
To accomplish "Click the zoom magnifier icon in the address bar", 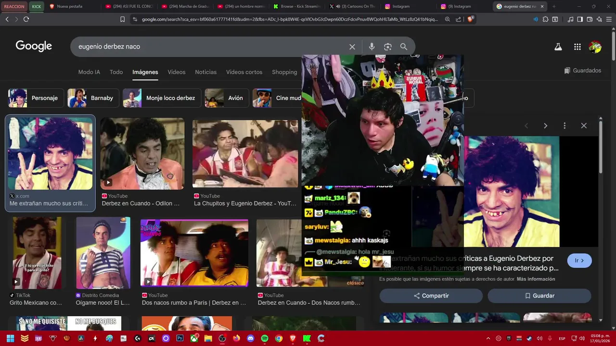I will coord(448,19).
